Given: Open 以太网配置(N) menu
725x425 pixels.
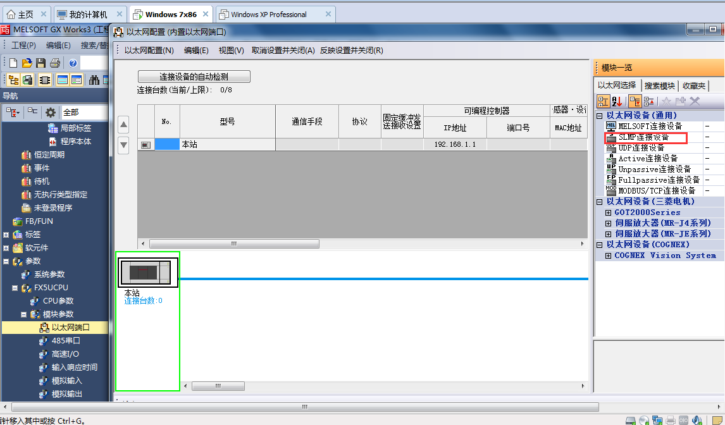Looking at the screenshot, I should 149,51.
